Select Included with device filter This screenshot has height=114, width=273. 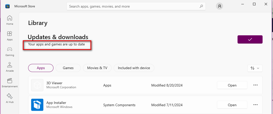(x=134, y=68)
